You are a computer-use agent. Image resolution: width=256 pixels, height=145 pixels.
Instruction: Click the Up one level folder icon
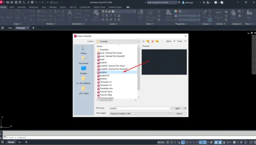(x=148, y=41)
